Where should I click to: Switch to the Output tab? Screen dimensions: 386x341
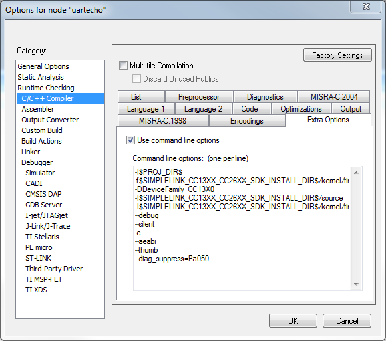click(x=351, y=109)
